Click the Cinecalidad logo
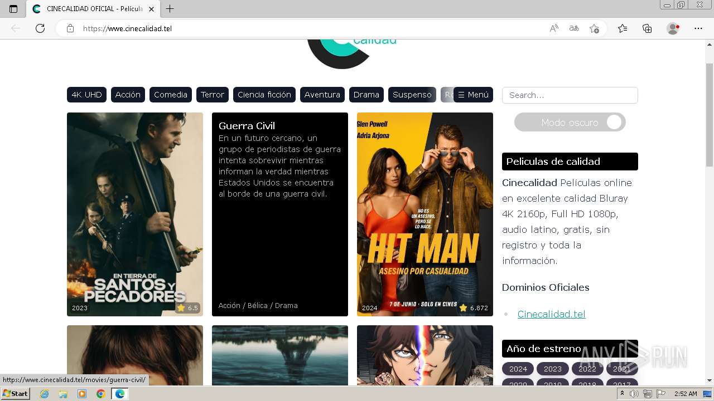This screenshot has width=714, height=401. (352, 54)
